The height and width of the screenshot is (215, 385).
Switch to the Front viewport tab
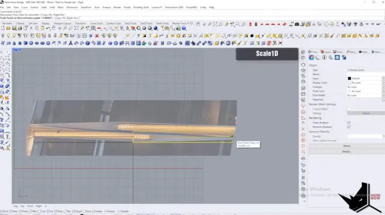[x=30, y=206]
